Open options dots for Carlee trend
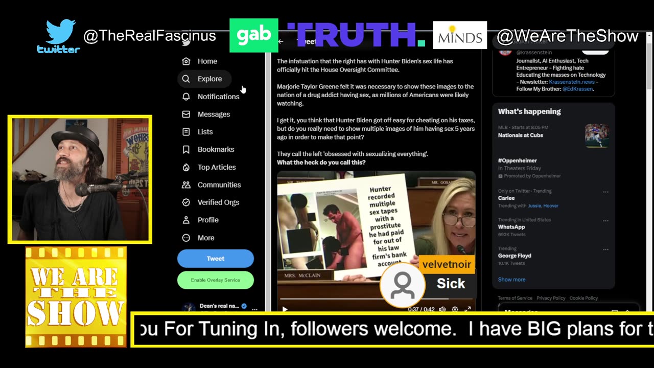The image size is (654, 368). pyautogui.click(x=605, y=192)
